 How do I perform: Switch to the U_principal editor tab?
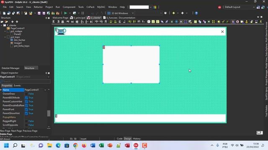77,17
